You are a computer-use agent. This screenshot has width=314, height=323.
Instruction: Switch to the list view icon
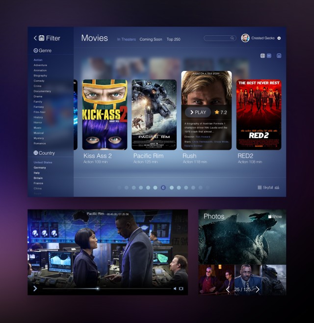[279, 56]
